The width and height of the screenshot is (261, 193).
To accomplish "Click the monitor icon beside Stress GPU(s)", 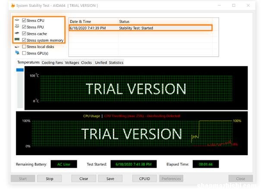I will pos(17,53).
